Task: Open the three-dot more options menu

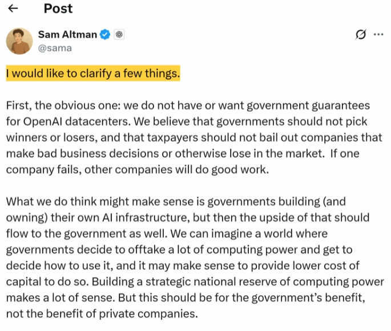Action: click(x=378, y=35)
